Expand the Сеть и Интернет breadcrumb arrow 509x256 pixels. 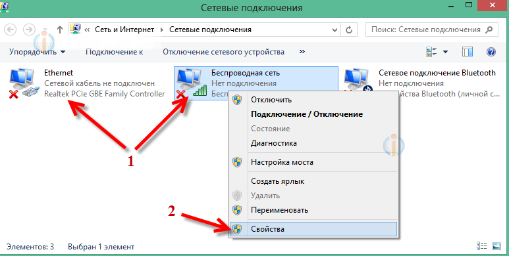[x=162, y=30]
